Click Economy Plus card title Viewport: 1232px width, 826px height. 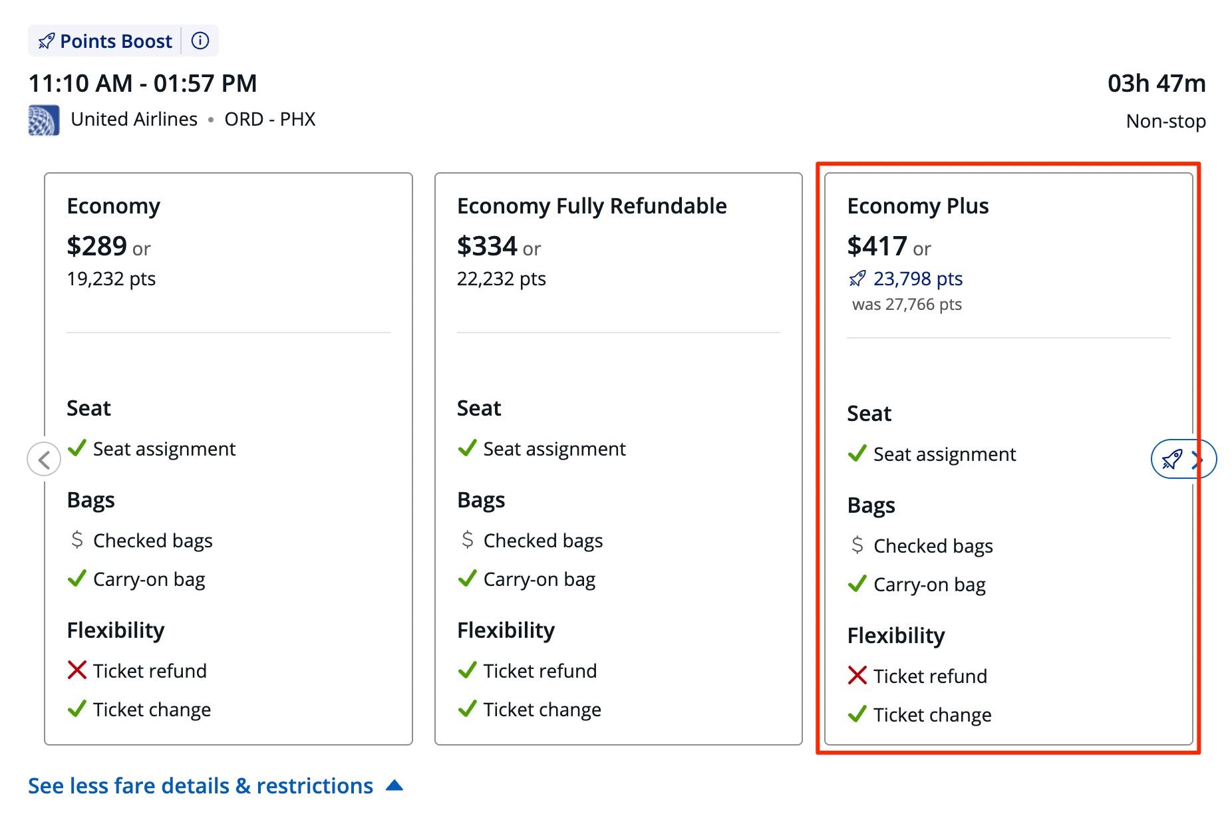pos(918,206)
